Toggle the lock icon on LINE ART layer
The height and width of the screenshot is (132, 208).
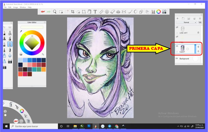198,32
